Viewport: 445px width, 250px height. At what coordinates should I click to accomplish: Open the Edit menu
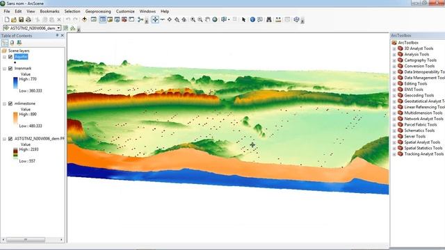pos(18,11)
